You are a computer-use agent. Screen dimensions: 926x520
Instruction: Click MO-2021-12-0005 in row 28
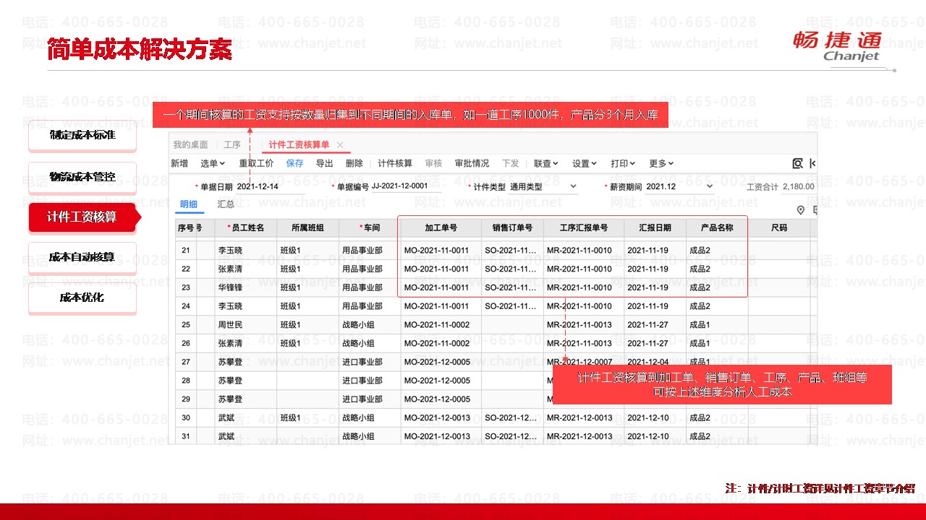[x=437, y=381]
